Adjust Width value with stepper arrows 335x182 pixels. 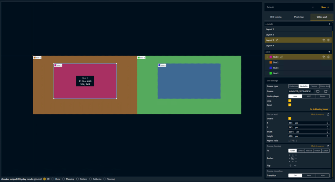tap(327, 132)
